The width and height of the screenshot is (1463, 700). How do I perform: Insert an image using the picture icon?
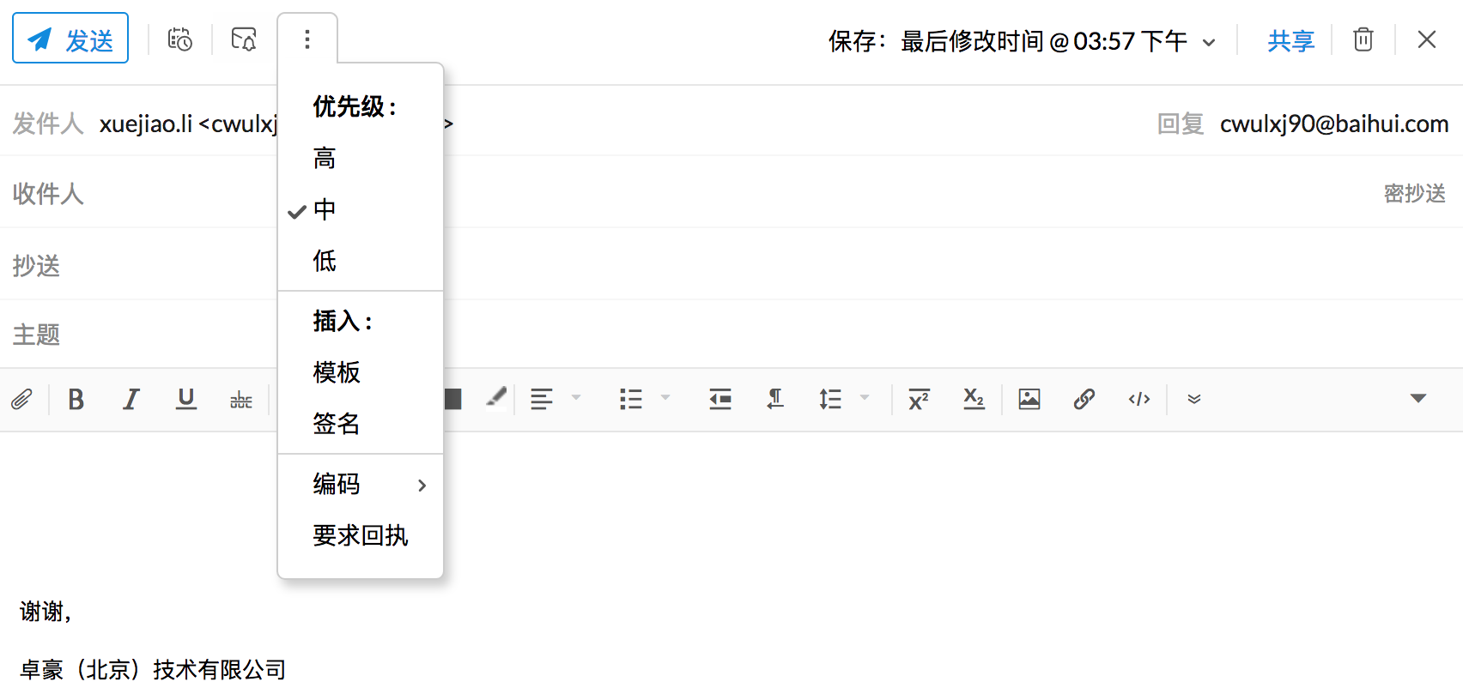[1029, 399]
